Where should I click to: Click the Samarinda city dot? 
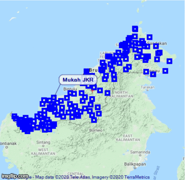point(140,155)
